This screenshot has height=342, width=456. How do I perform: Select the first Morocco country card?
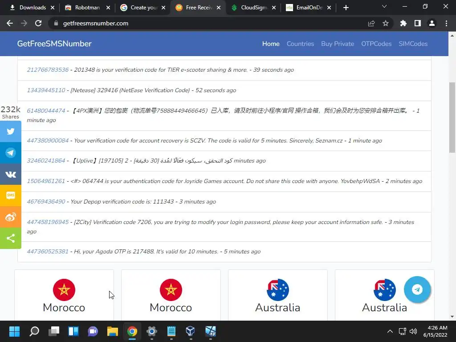pyautogui.click(x=64, y=296)
